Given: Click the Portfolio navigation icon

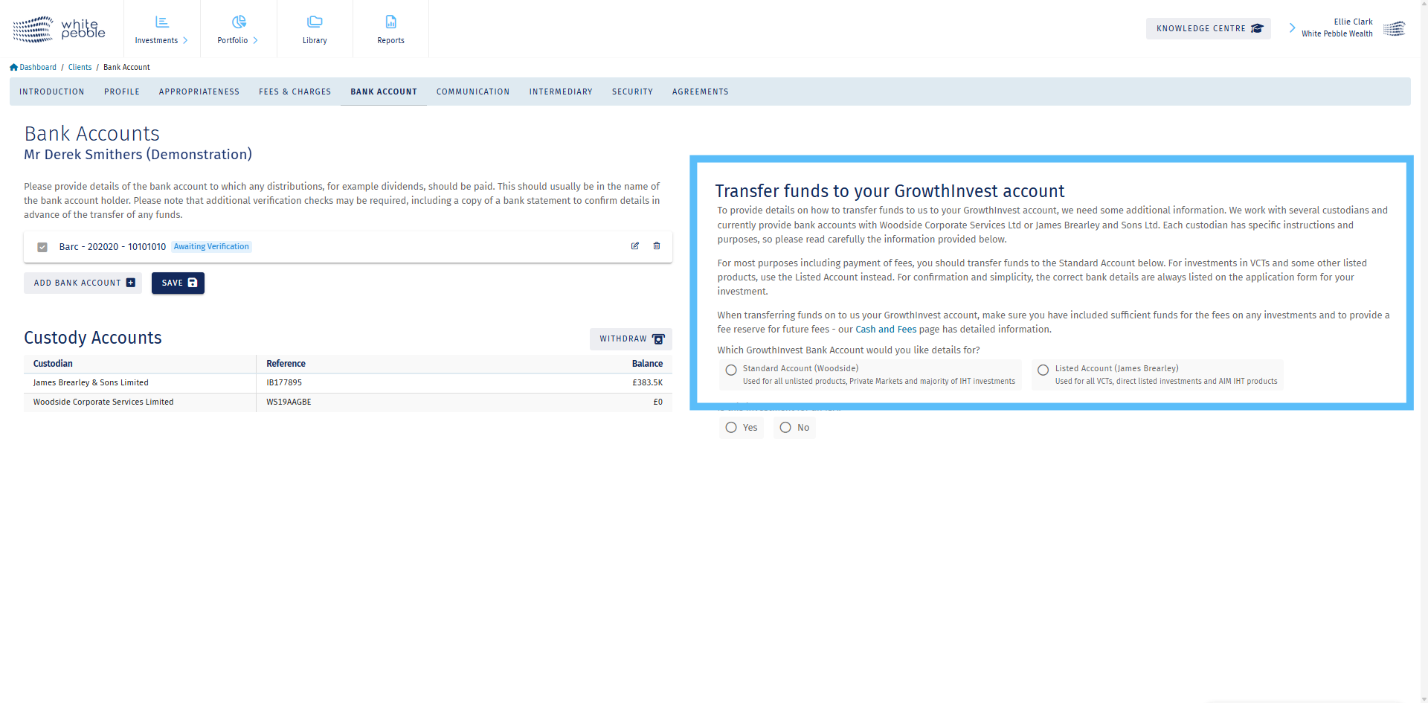Looking at the screenshot, I should click(x=238, y=21).
